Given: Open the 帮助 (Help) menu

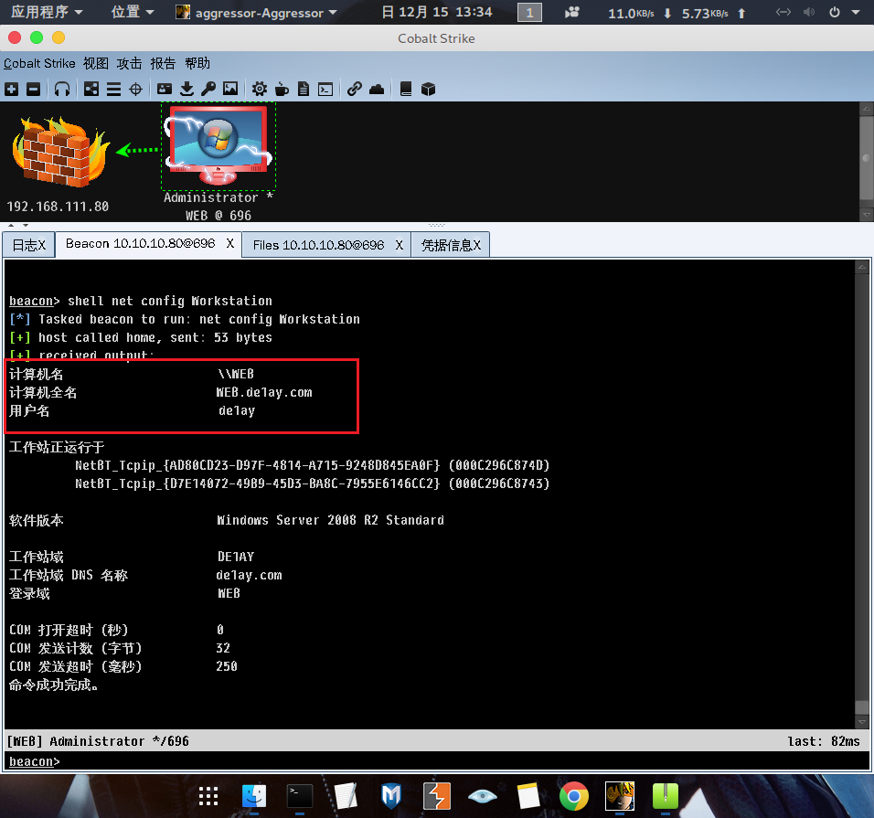Looking at the screenshot, I should (197, 64).
